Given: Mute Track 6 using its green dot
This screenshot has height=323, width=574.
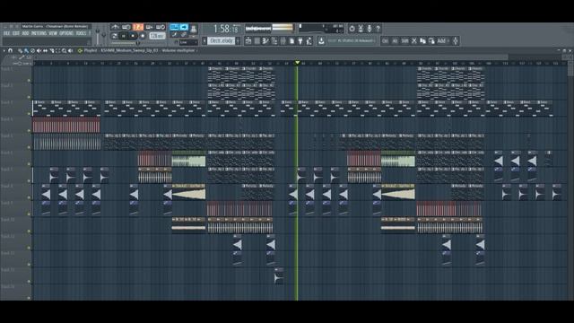Looking at the screenshot, I should 29,164.
